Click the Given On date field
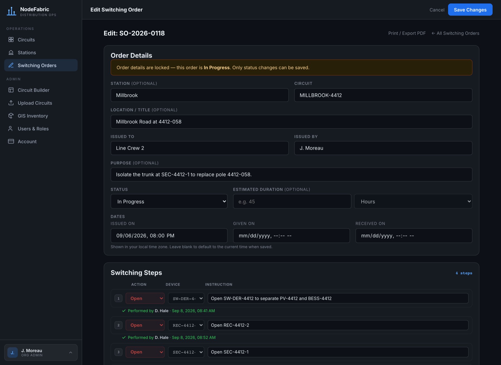This screenshot has width=501, height=365. point(291,236)
